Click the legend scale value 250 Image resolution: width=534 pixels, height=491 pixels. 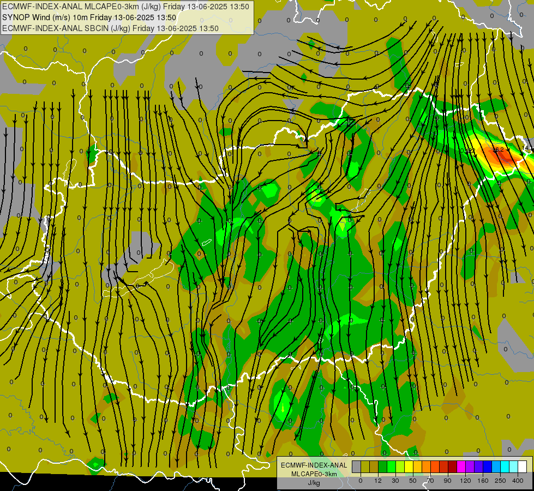tap(500, 481)
